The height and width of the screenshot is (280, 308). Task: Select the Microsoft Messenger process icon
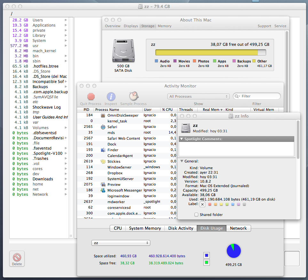point(103,190)
